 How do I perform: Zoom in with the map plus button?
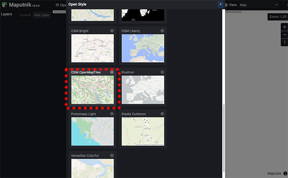coord(284,27)
